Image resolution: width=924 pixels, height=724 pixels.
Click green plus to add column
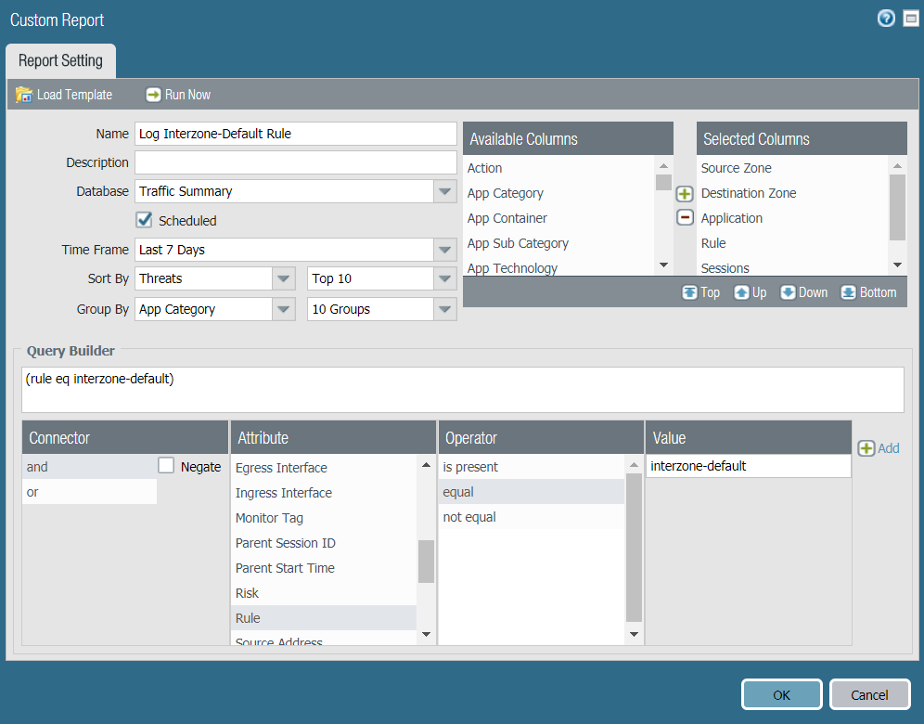pyautogui.click(x=685, y=194)
